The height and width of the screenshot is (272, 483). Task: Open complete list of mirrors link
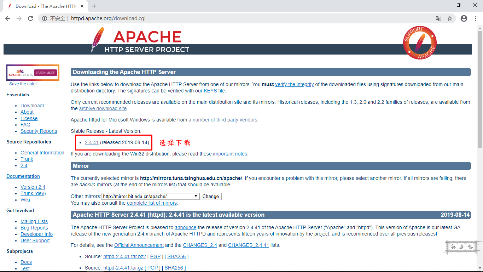tap(152, 203)
